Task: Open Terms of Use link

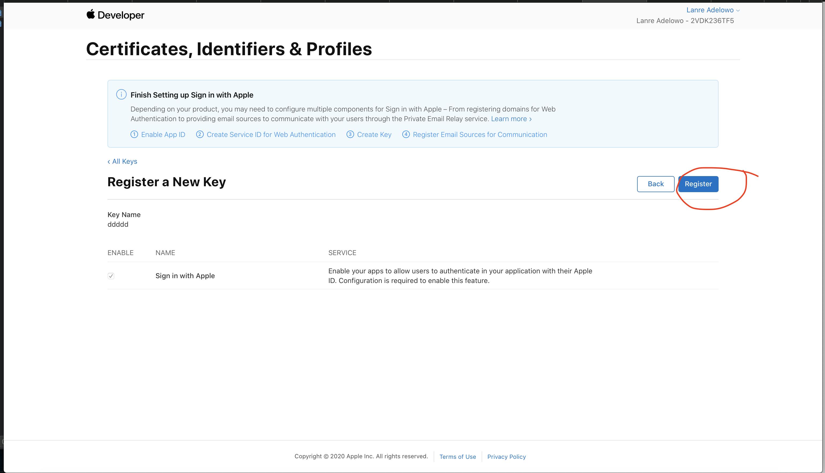Action: pos(457,456)
